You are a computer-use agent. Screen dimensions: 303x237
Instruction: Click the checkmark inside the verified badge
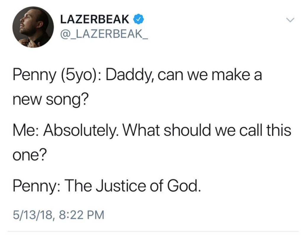coord(138,19)
